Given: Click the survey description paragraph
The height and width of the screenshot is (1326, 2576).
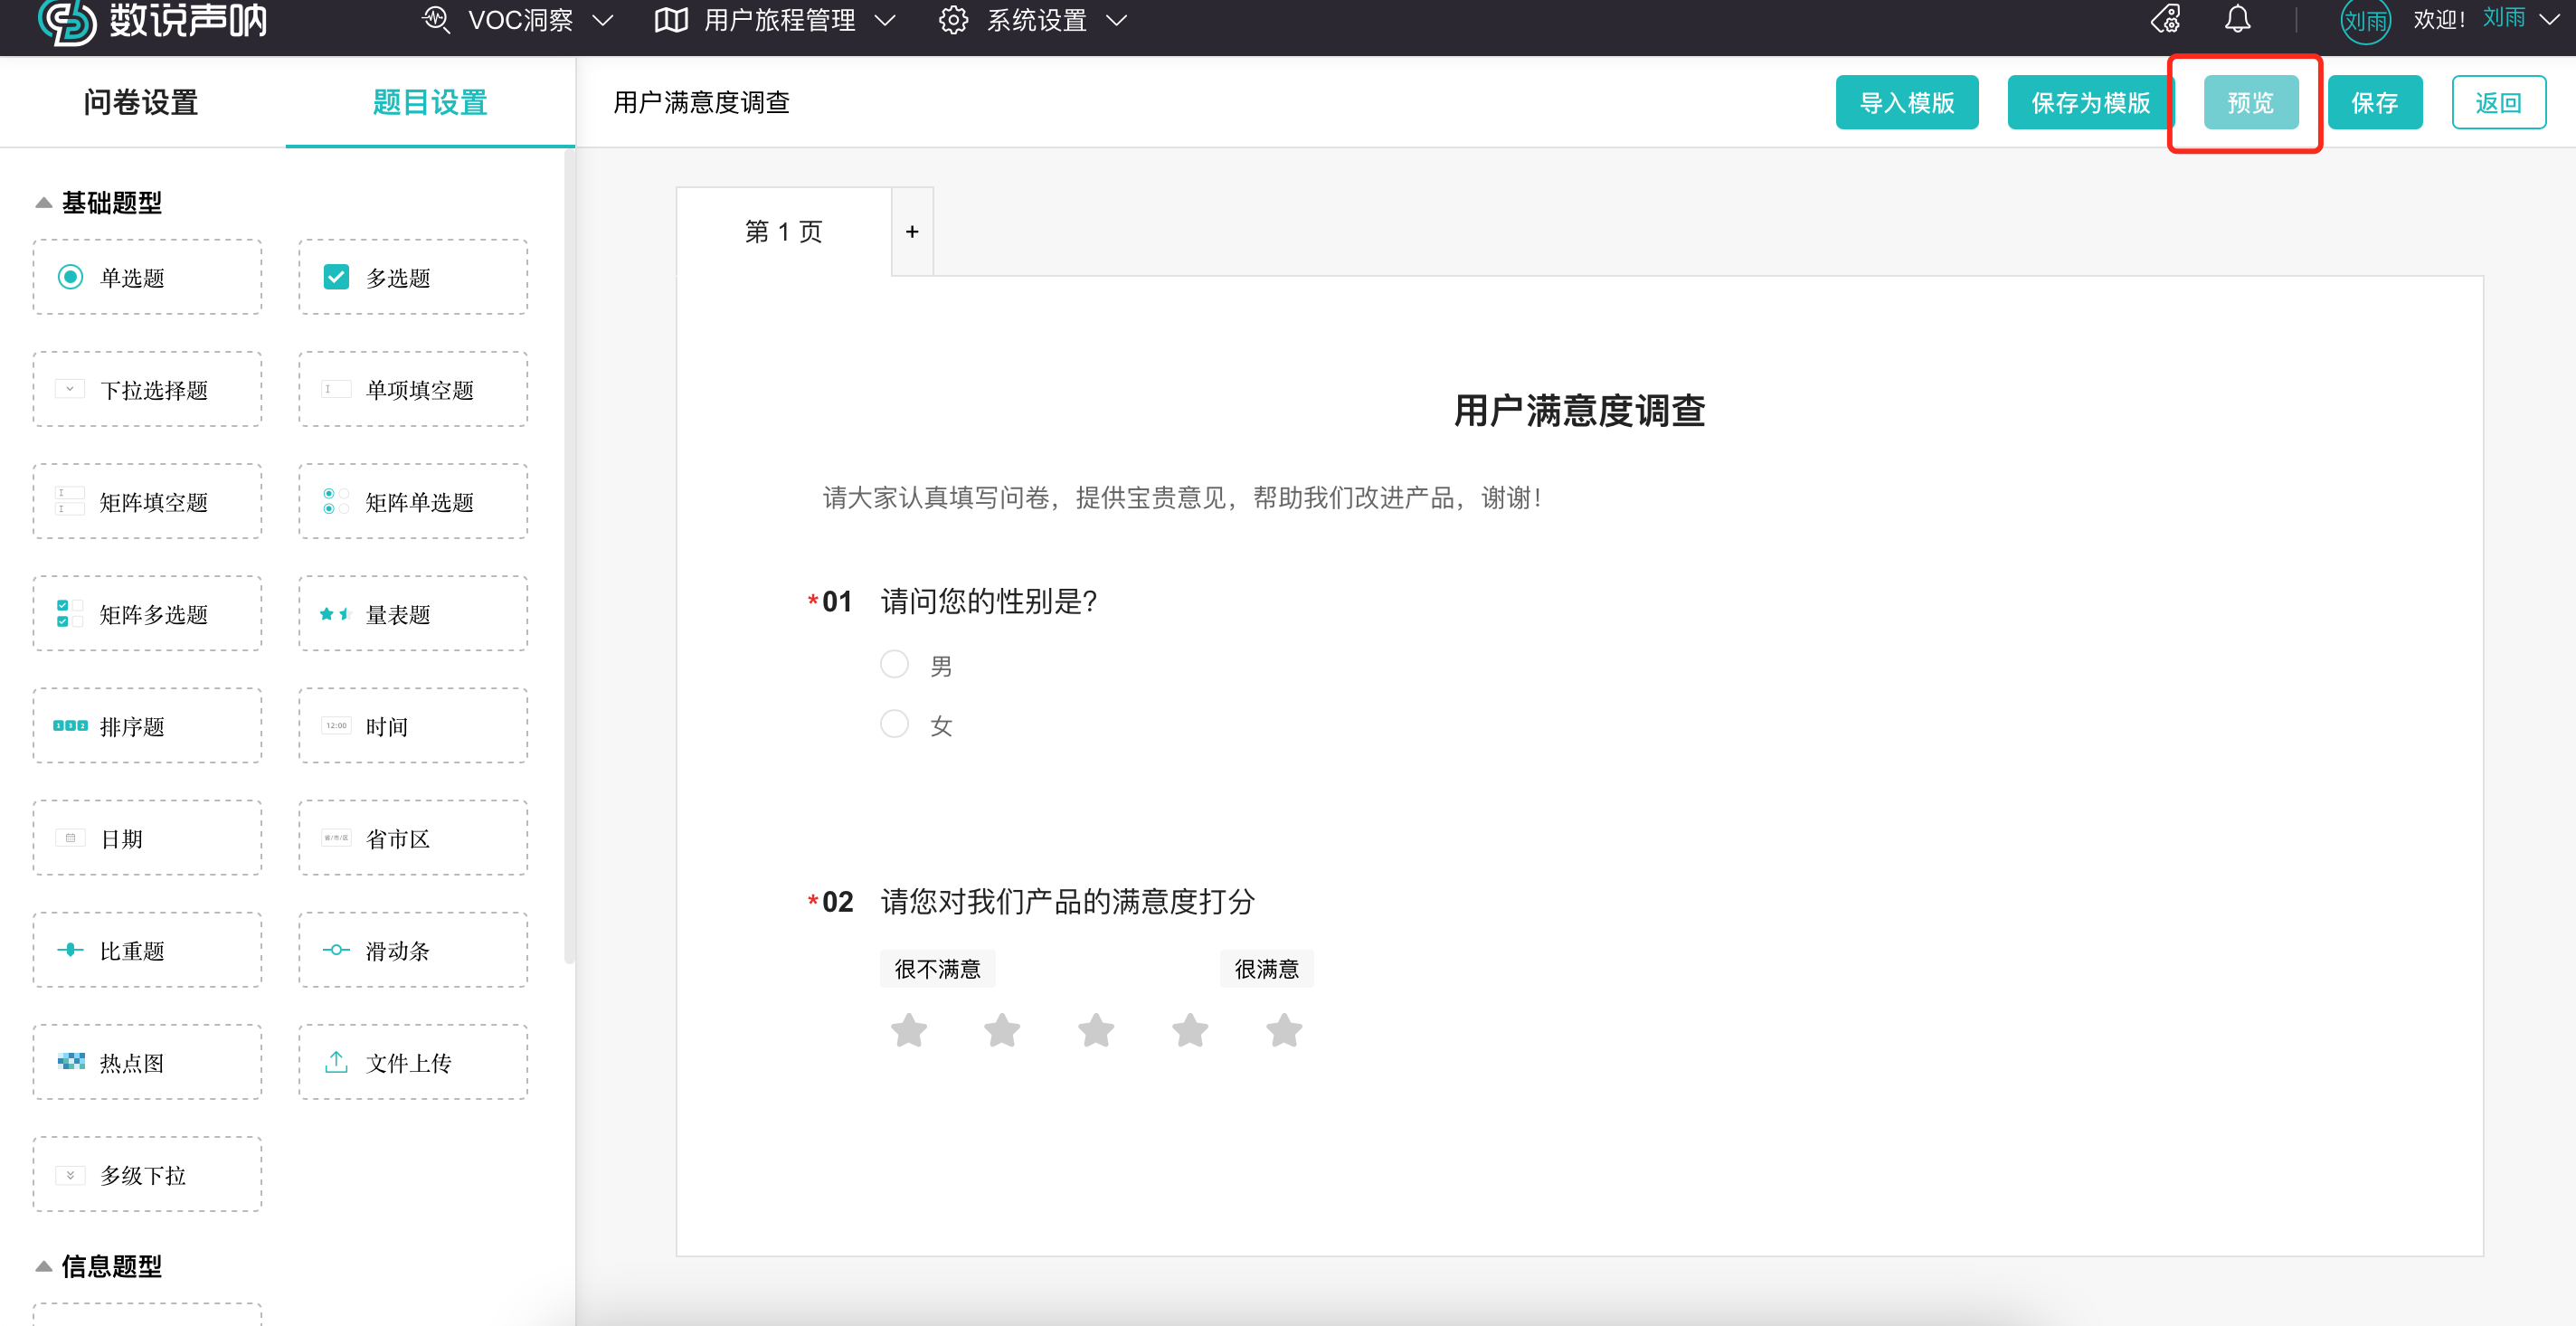Looking at the screenshot, I should coord(1181,497).
